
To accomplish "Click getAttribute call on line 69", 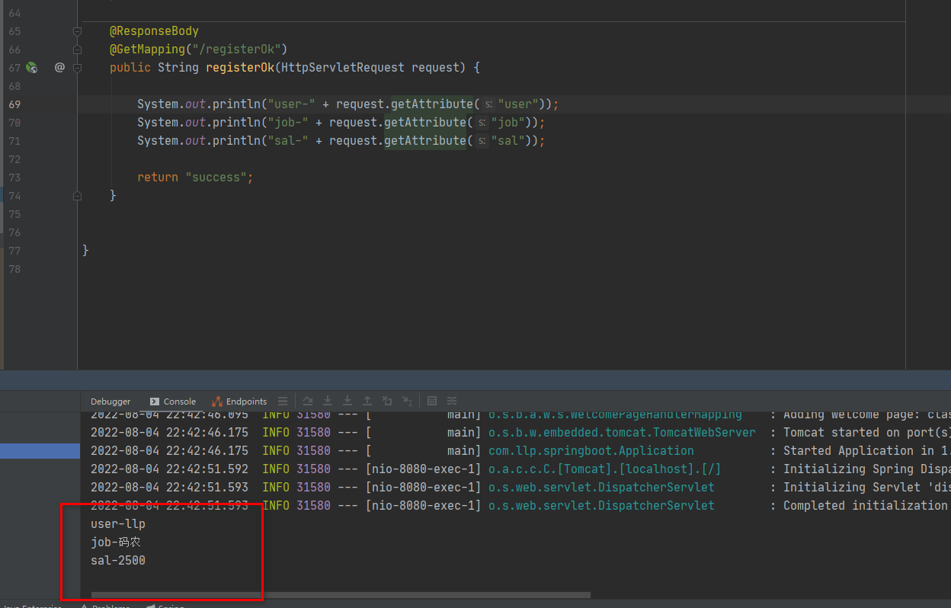I will coord(432,104).
